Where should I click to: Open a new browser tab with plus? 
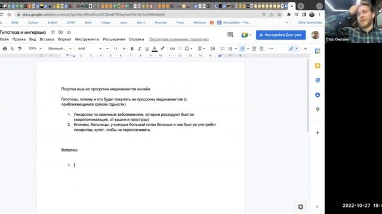tap(301, 6)
